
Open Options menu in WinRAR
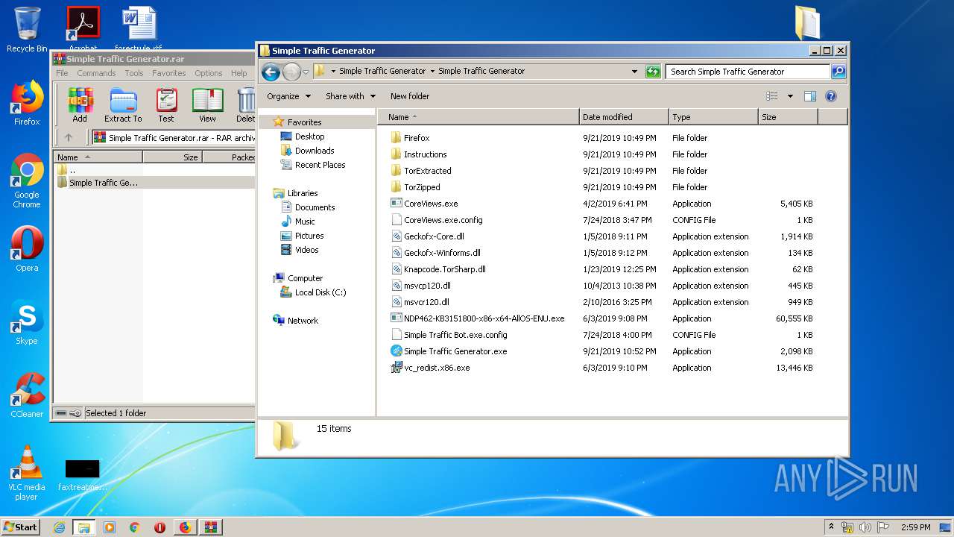click(209, 73)
